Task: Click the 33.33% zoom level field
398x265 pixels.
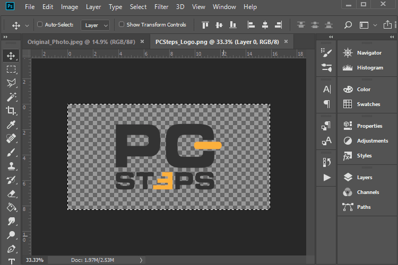Action: tap(35, 260)
